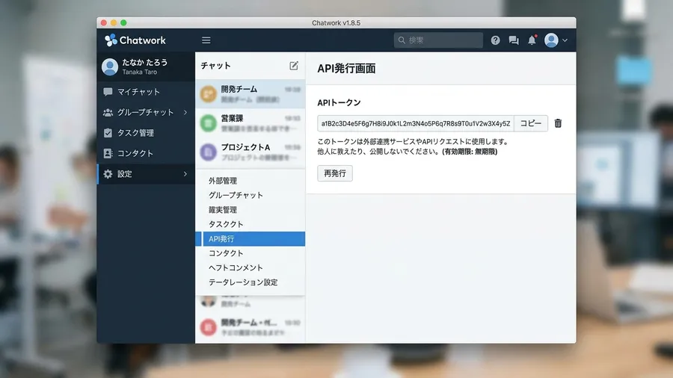This screenshot has height=378, width=673.
Task: Click タスク管理 clipboard icon
Action: click(x=108, y=133)
